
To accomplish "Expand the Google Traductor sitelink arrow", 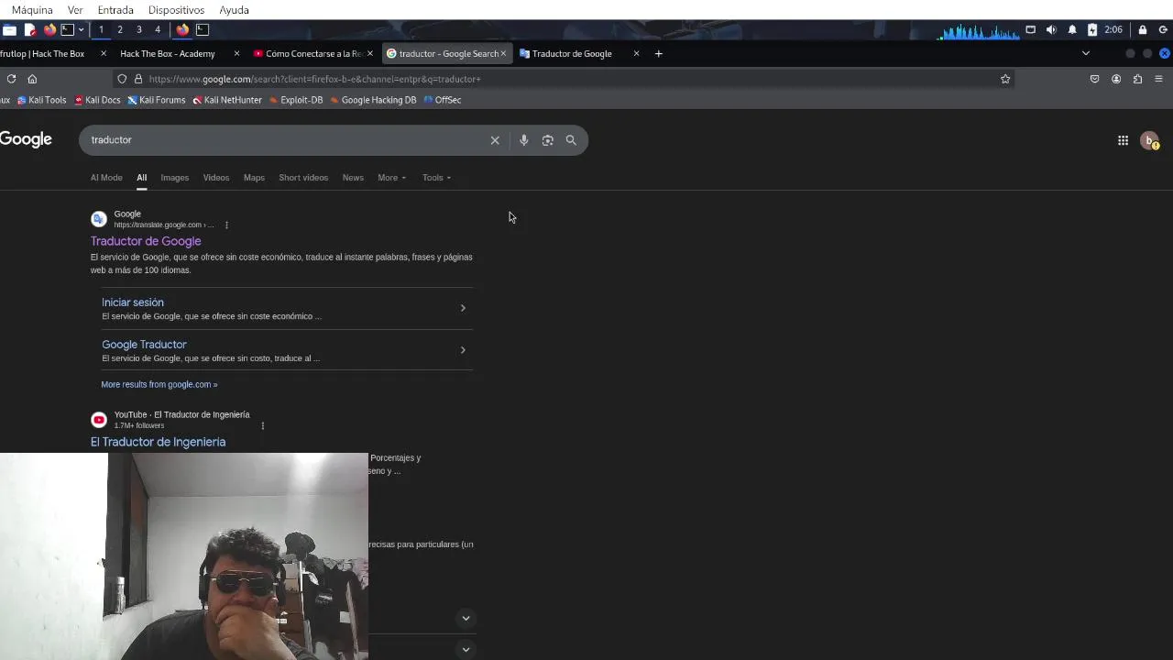I will 463,350.
